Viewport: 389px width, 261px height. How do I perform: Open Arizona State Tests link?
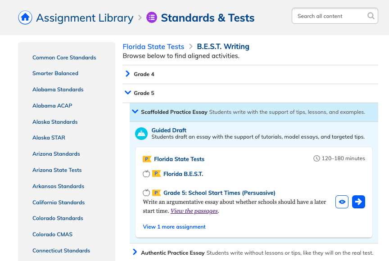point(57,170)
